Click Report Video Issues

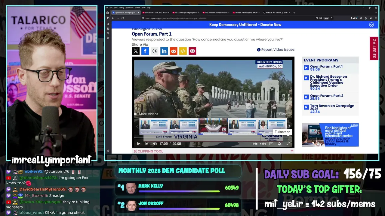[x=276, y=50]
